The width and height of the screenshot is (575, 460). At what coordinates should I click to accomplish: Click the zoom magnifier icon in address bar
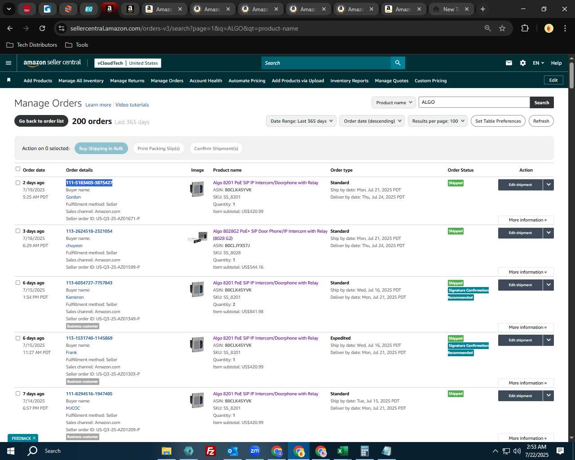pyautogui.click(x=488, y=28)
